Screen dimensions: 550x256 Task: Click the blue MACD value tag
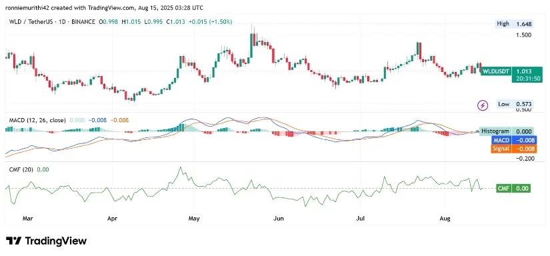click(x=513, y=140)
